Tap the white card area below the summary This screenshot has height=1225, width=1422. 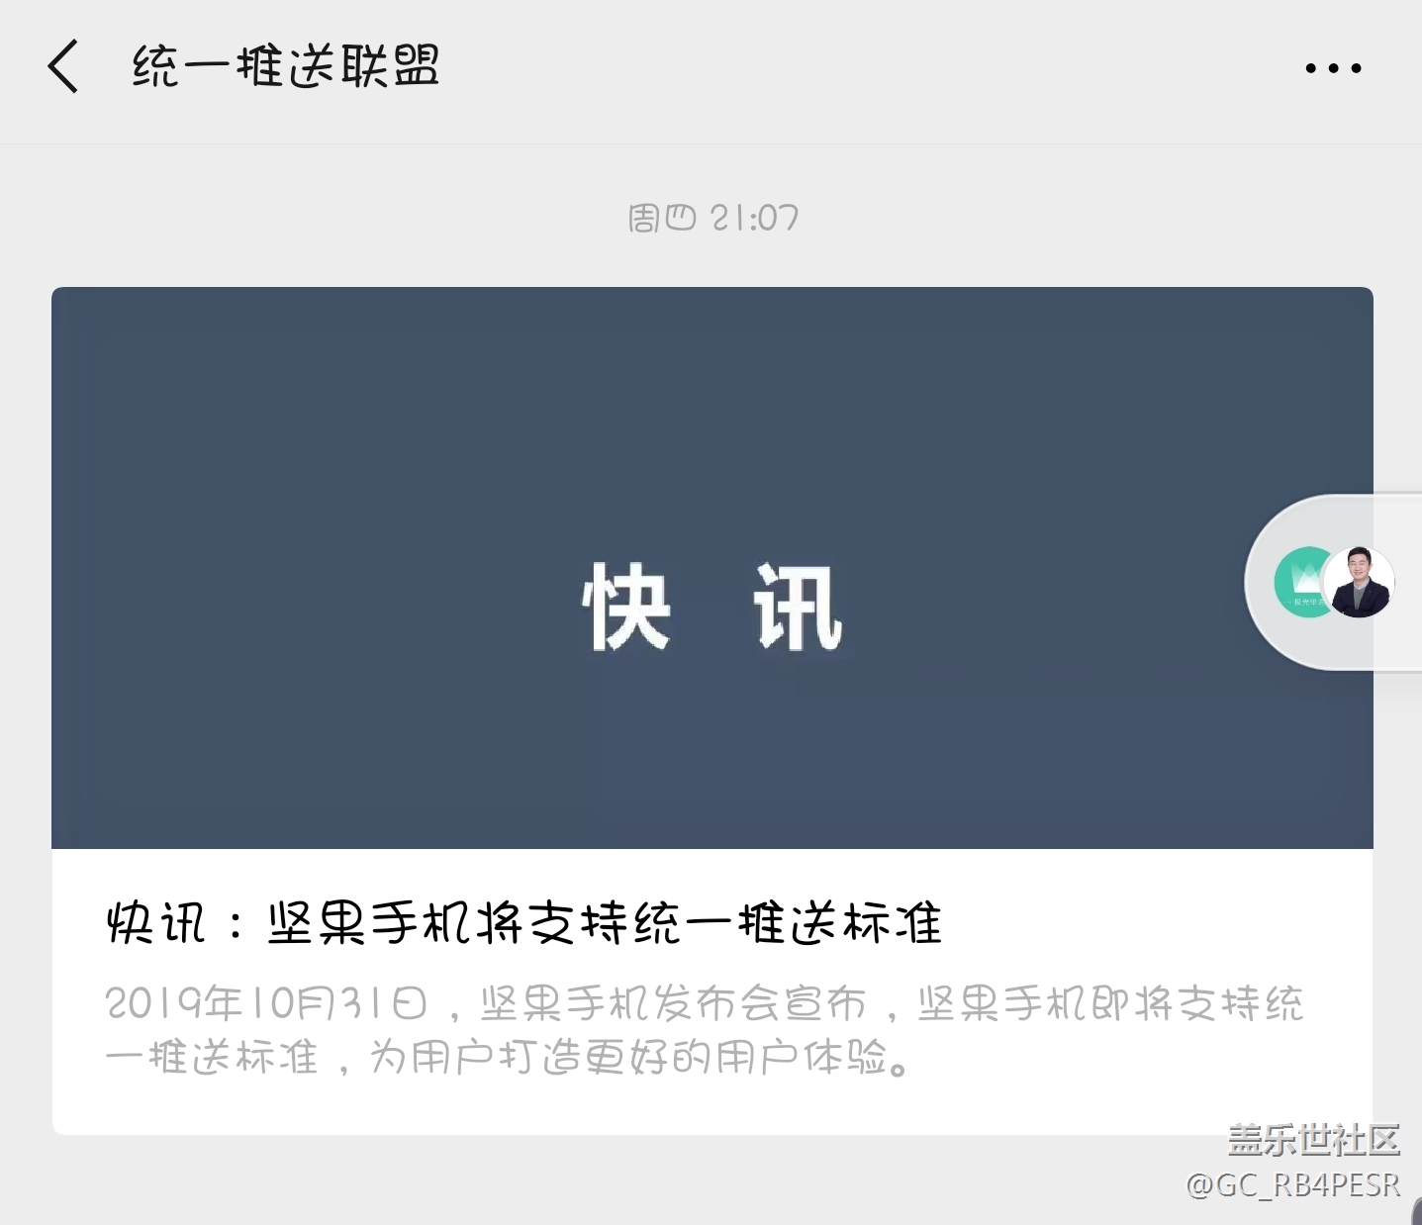click(x=712, y=1110)
